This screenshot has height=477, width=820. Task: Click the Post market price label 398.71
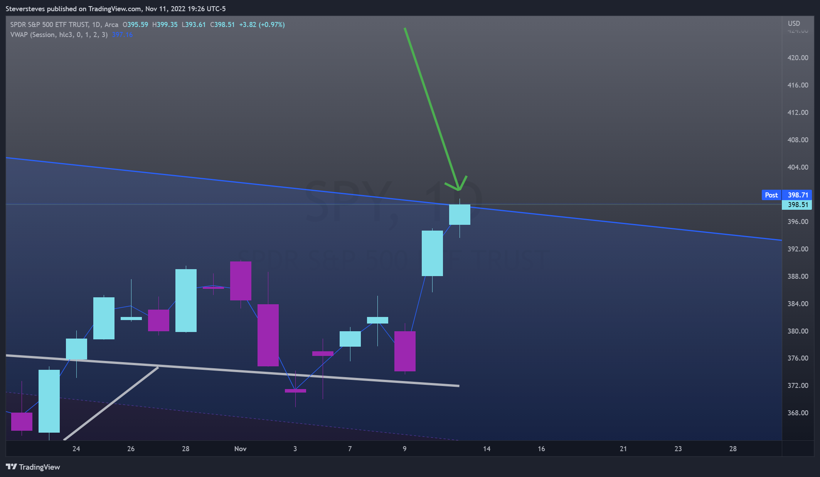click(787, 195)
